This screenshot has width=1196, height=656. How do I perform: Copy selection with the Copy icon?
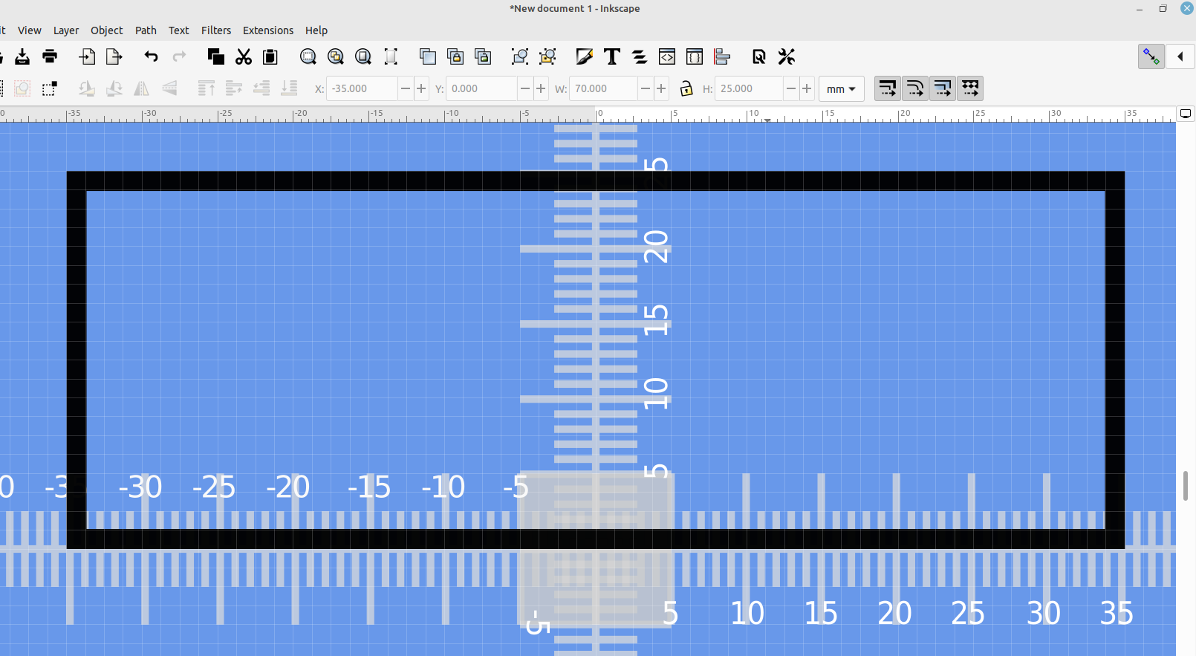point(215,56)
